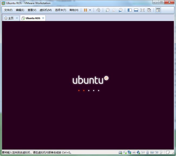Open the message log note icon

[x=168, y=152]
